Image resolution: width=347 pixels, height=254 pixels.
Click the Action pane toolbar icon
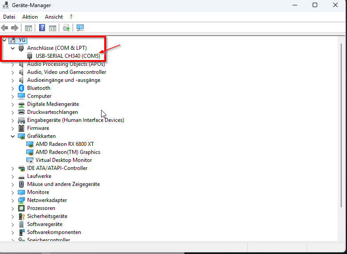point(53,28)
